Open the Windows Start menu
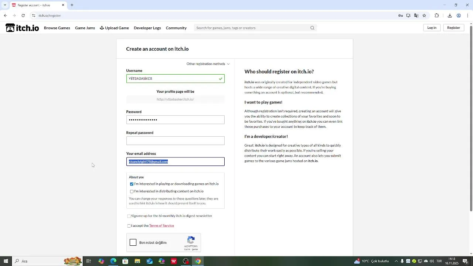The height and width of the screenshot is (266, 473). point(6,261)
